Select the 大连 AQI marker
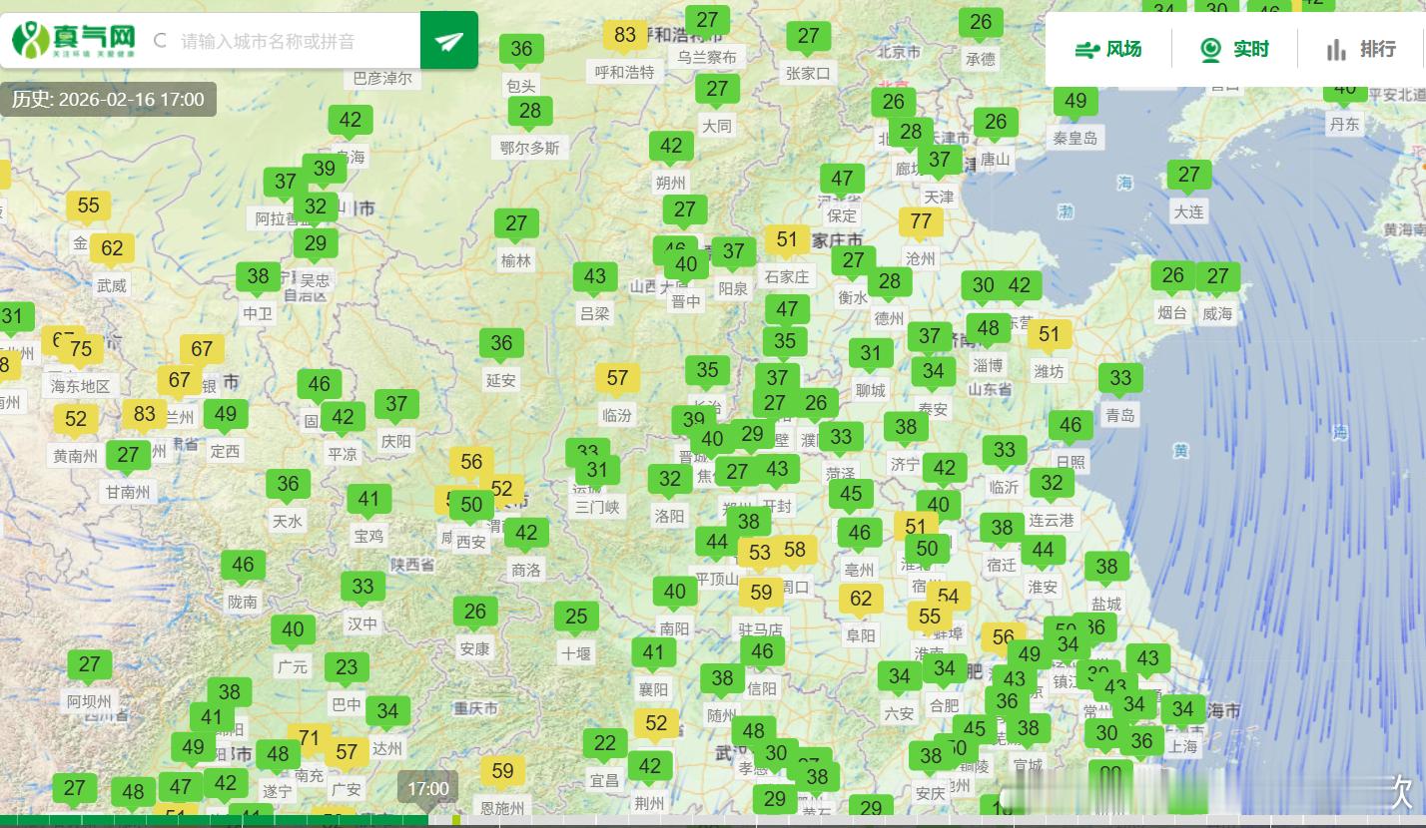The width and height of the screenshot is (1426, 828). [x=1188, y=178]
